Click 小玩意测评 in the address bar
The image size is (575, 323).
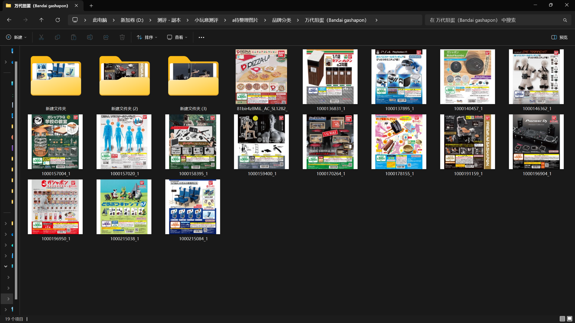(x=206, y=20)
